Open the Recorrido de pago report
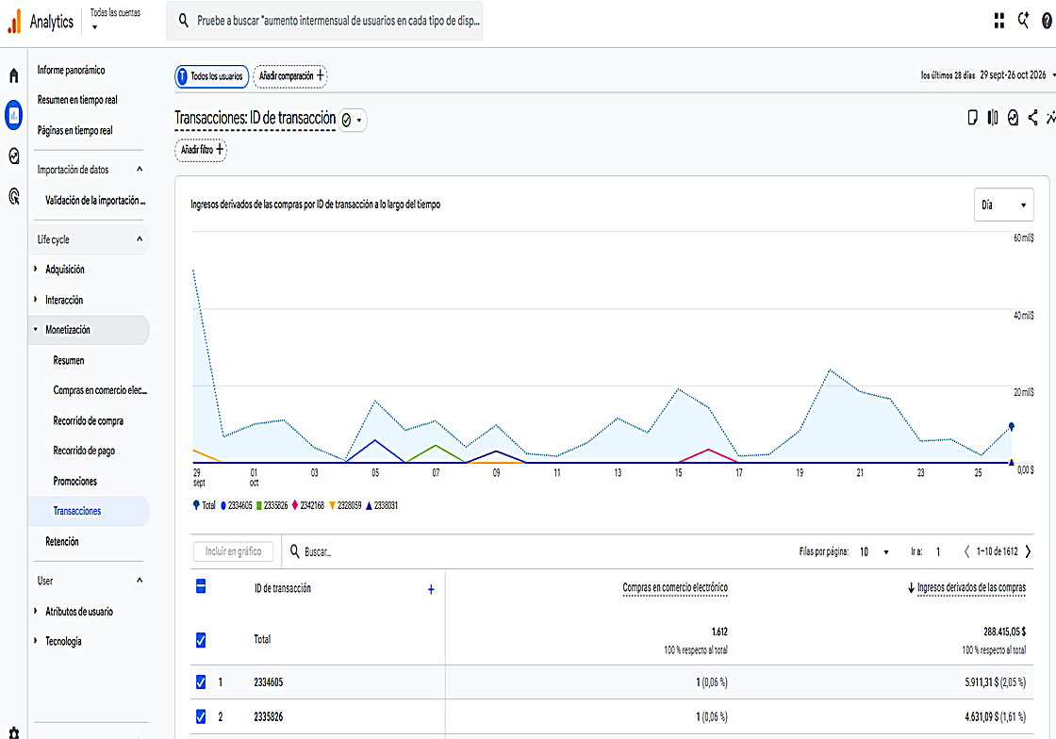 click(x=84, y=451)
